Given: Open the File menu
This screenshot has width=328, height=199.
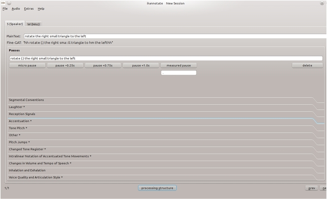Looking at the screenshot, I should pyautogui.click(x=5, y=9).
